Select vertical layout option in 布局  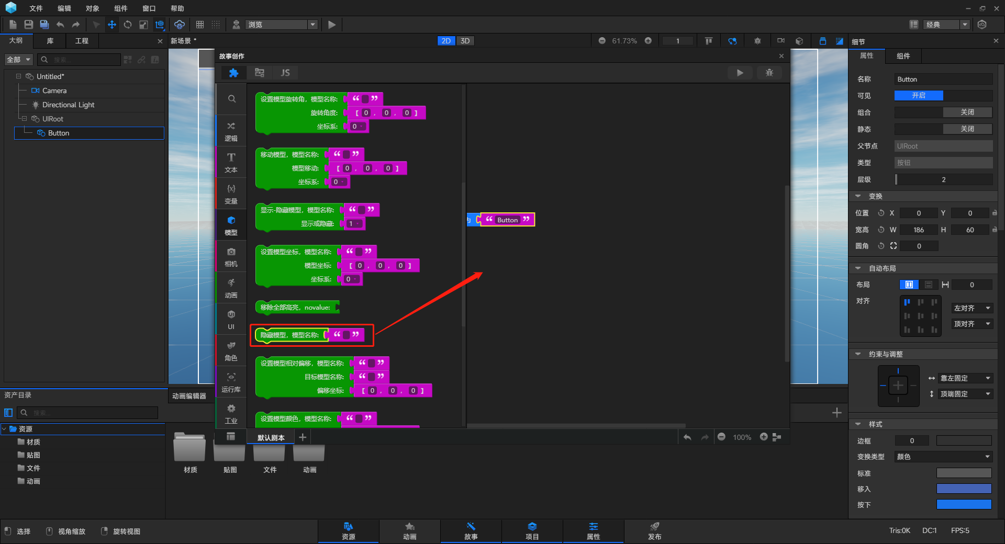929,285
